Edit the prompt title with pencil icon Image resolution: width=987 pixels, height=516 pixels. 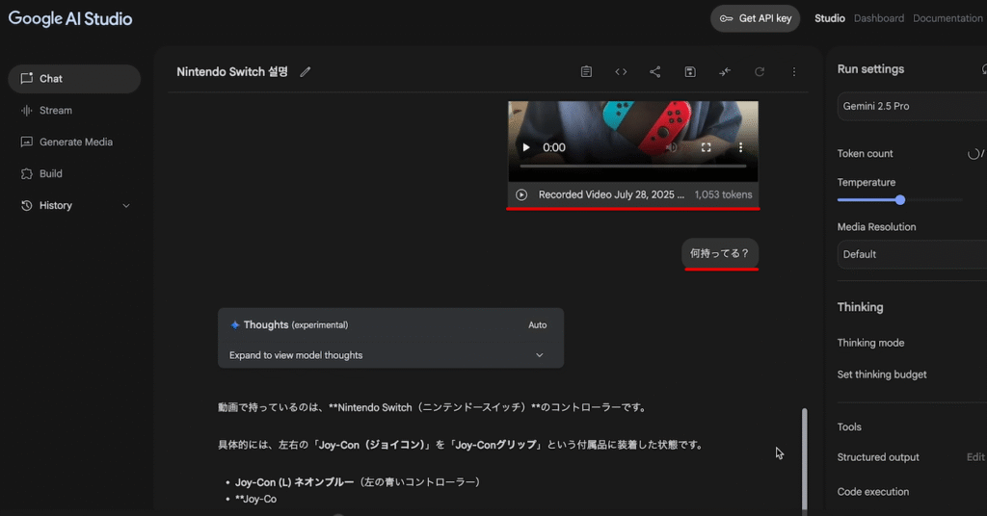pos(306,71)
